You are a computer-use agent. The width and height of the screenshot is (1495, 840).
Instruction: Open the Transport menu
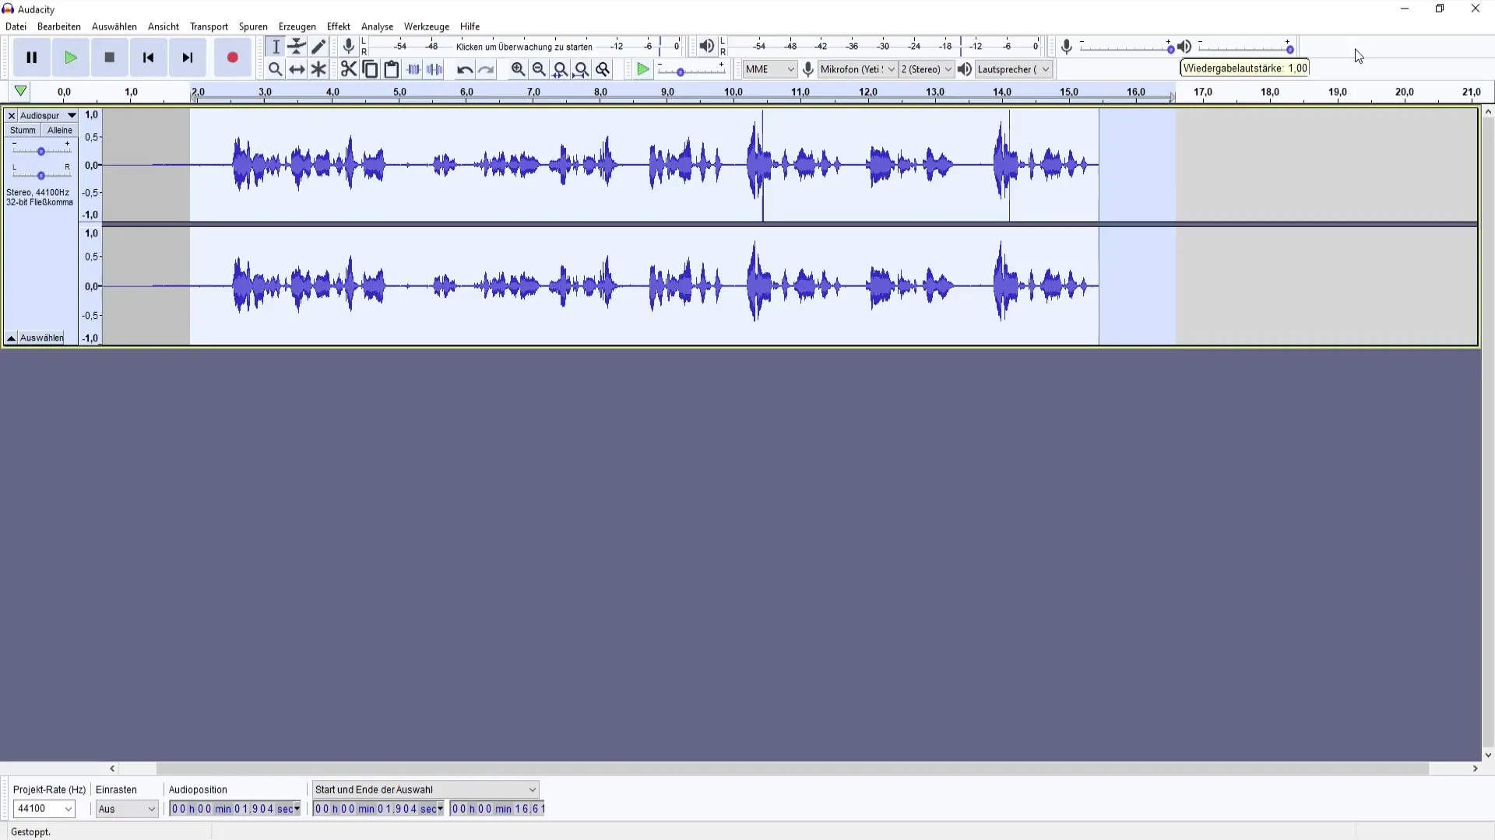(209, 26)
